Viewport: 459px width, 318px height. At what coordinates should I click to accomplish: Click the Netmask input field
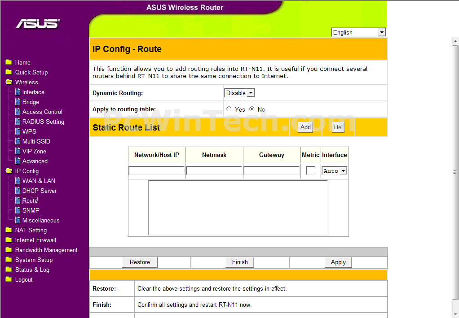[x=214, y=171]
